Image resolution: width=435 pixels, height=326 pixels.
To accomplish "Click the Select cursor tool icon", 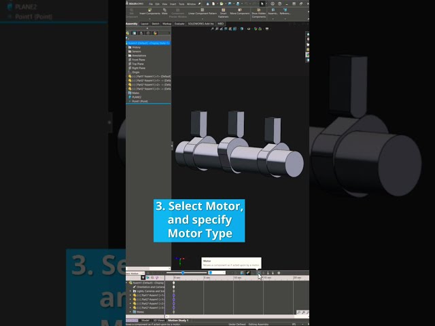I will coord(262,3).
